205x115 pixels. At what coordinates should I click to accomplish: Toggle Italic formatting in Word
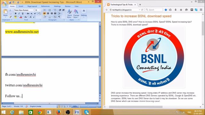click(19, 13)
